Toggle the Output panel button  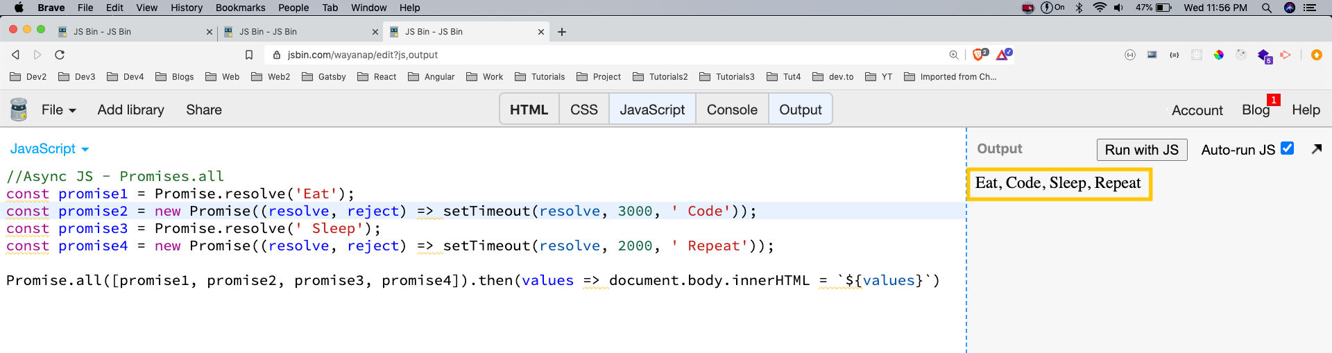801,110
